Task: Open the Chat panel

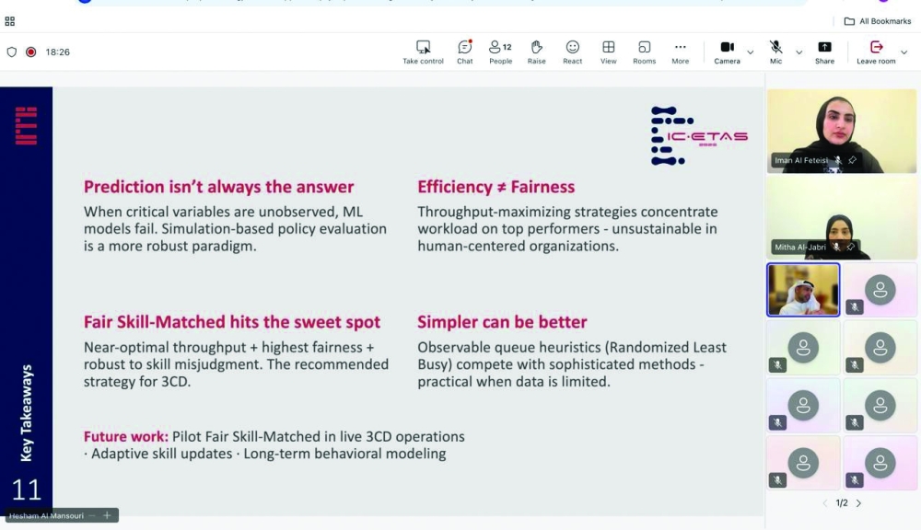Action: coord(464,52)
